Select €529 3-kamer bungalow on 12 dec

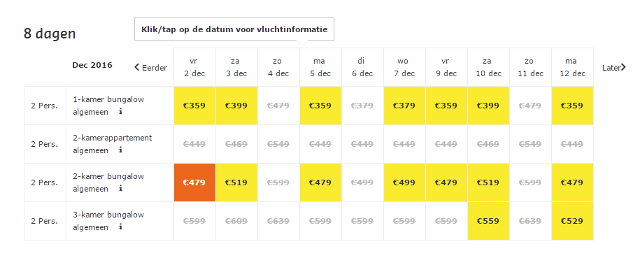click(572, 221)
